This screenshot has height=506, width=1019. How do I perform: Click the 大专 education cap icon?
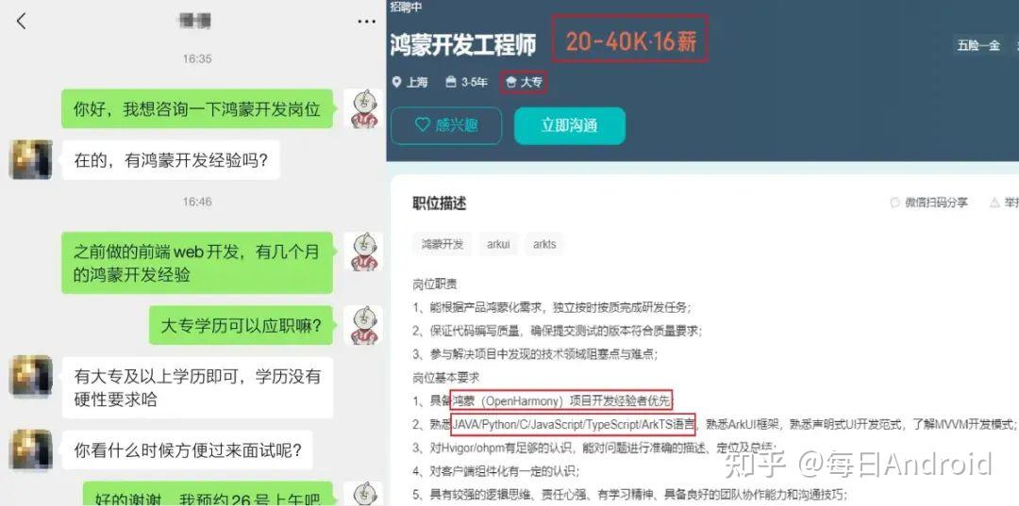511,82
